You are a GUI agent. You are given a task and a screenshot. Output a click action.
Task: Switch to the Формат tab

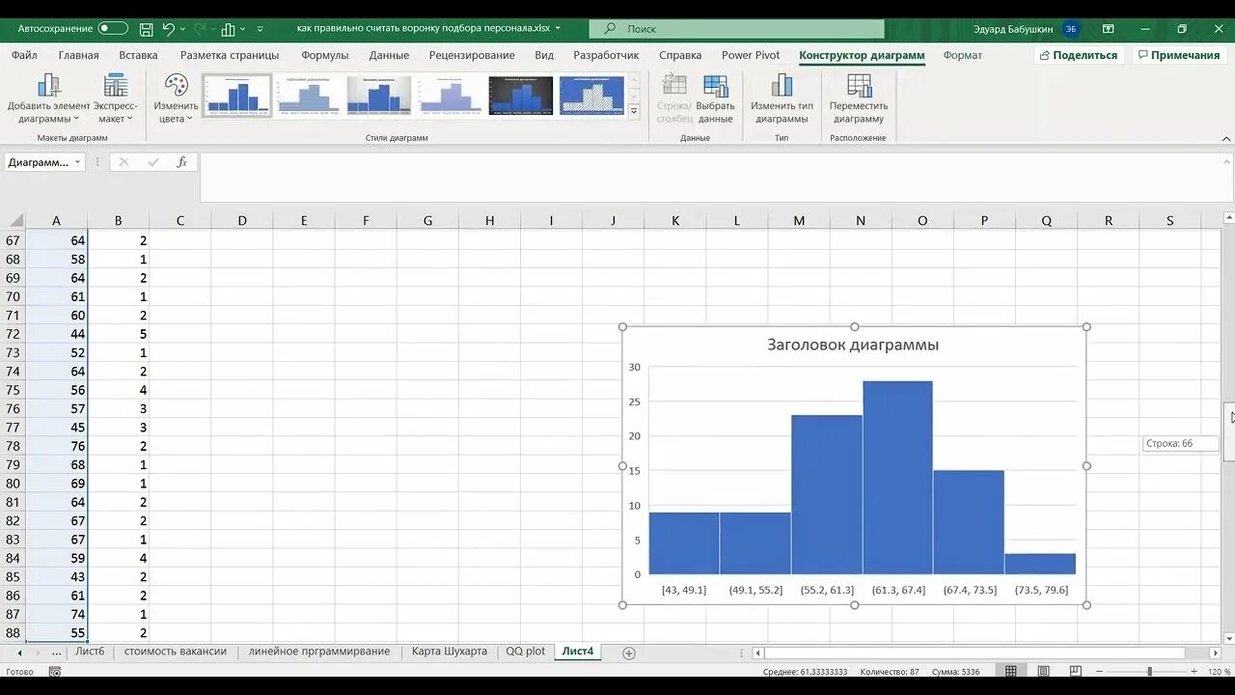point(962,55)
